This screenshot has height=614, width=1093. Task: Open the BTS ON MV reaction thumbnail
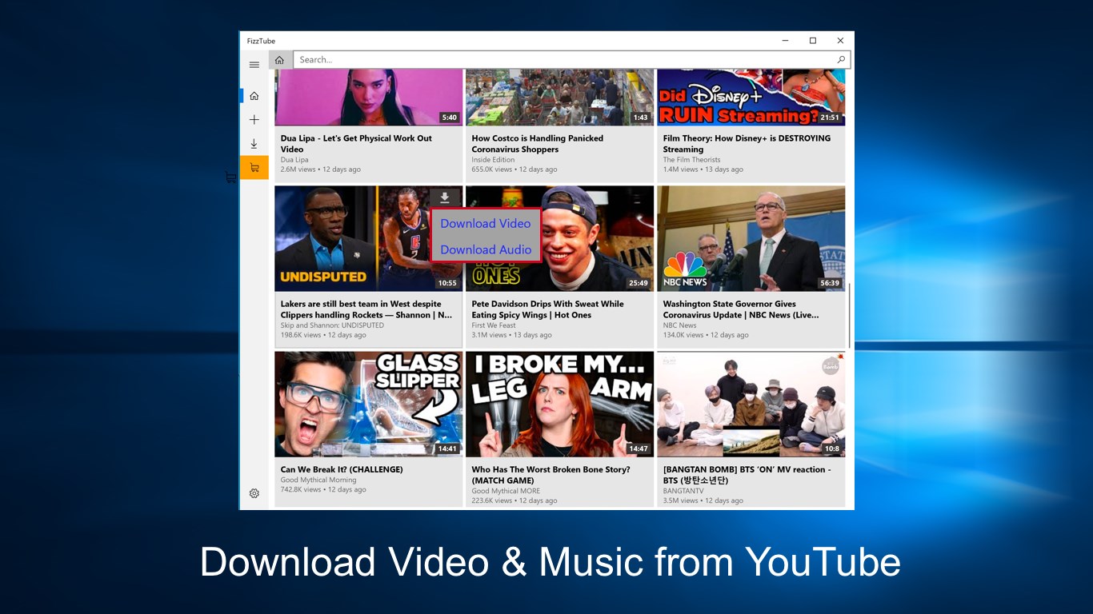tap(751, 405)
